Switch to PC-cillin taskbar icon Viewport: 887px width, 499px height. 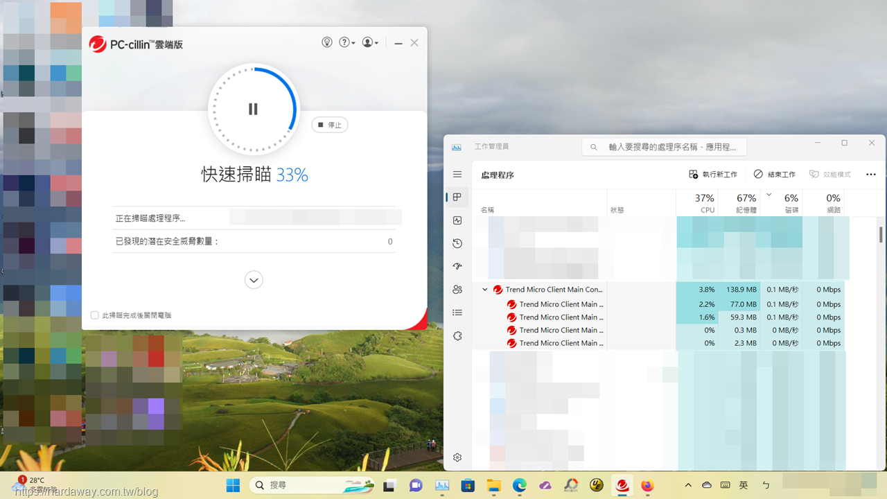click(x=622, y=485)
